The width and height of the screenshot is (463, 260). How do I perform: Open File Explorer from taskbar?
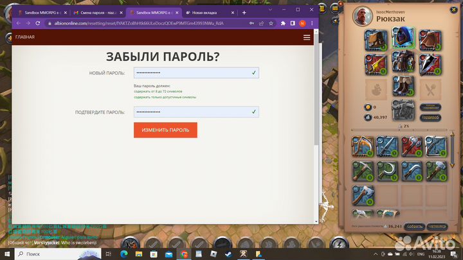click(139, 254)
